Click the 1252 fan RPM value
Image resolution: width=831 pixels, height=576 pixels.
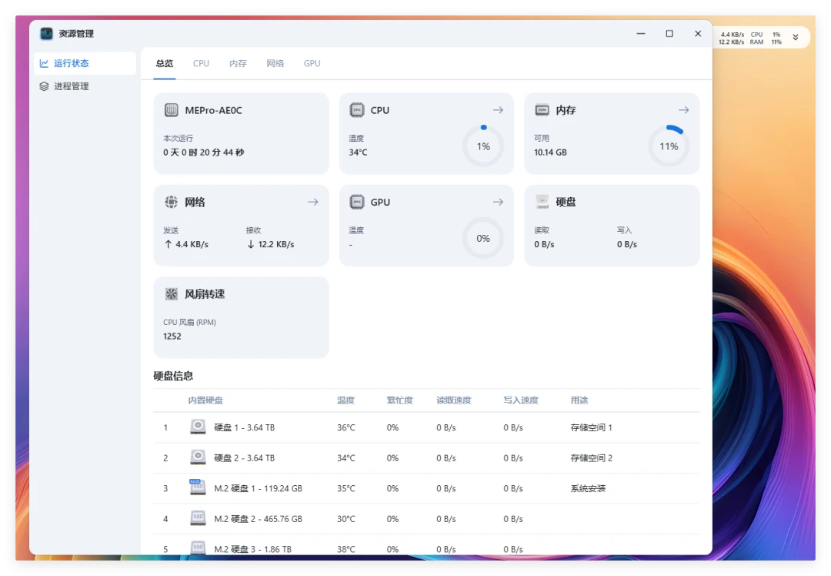(172, 337)
